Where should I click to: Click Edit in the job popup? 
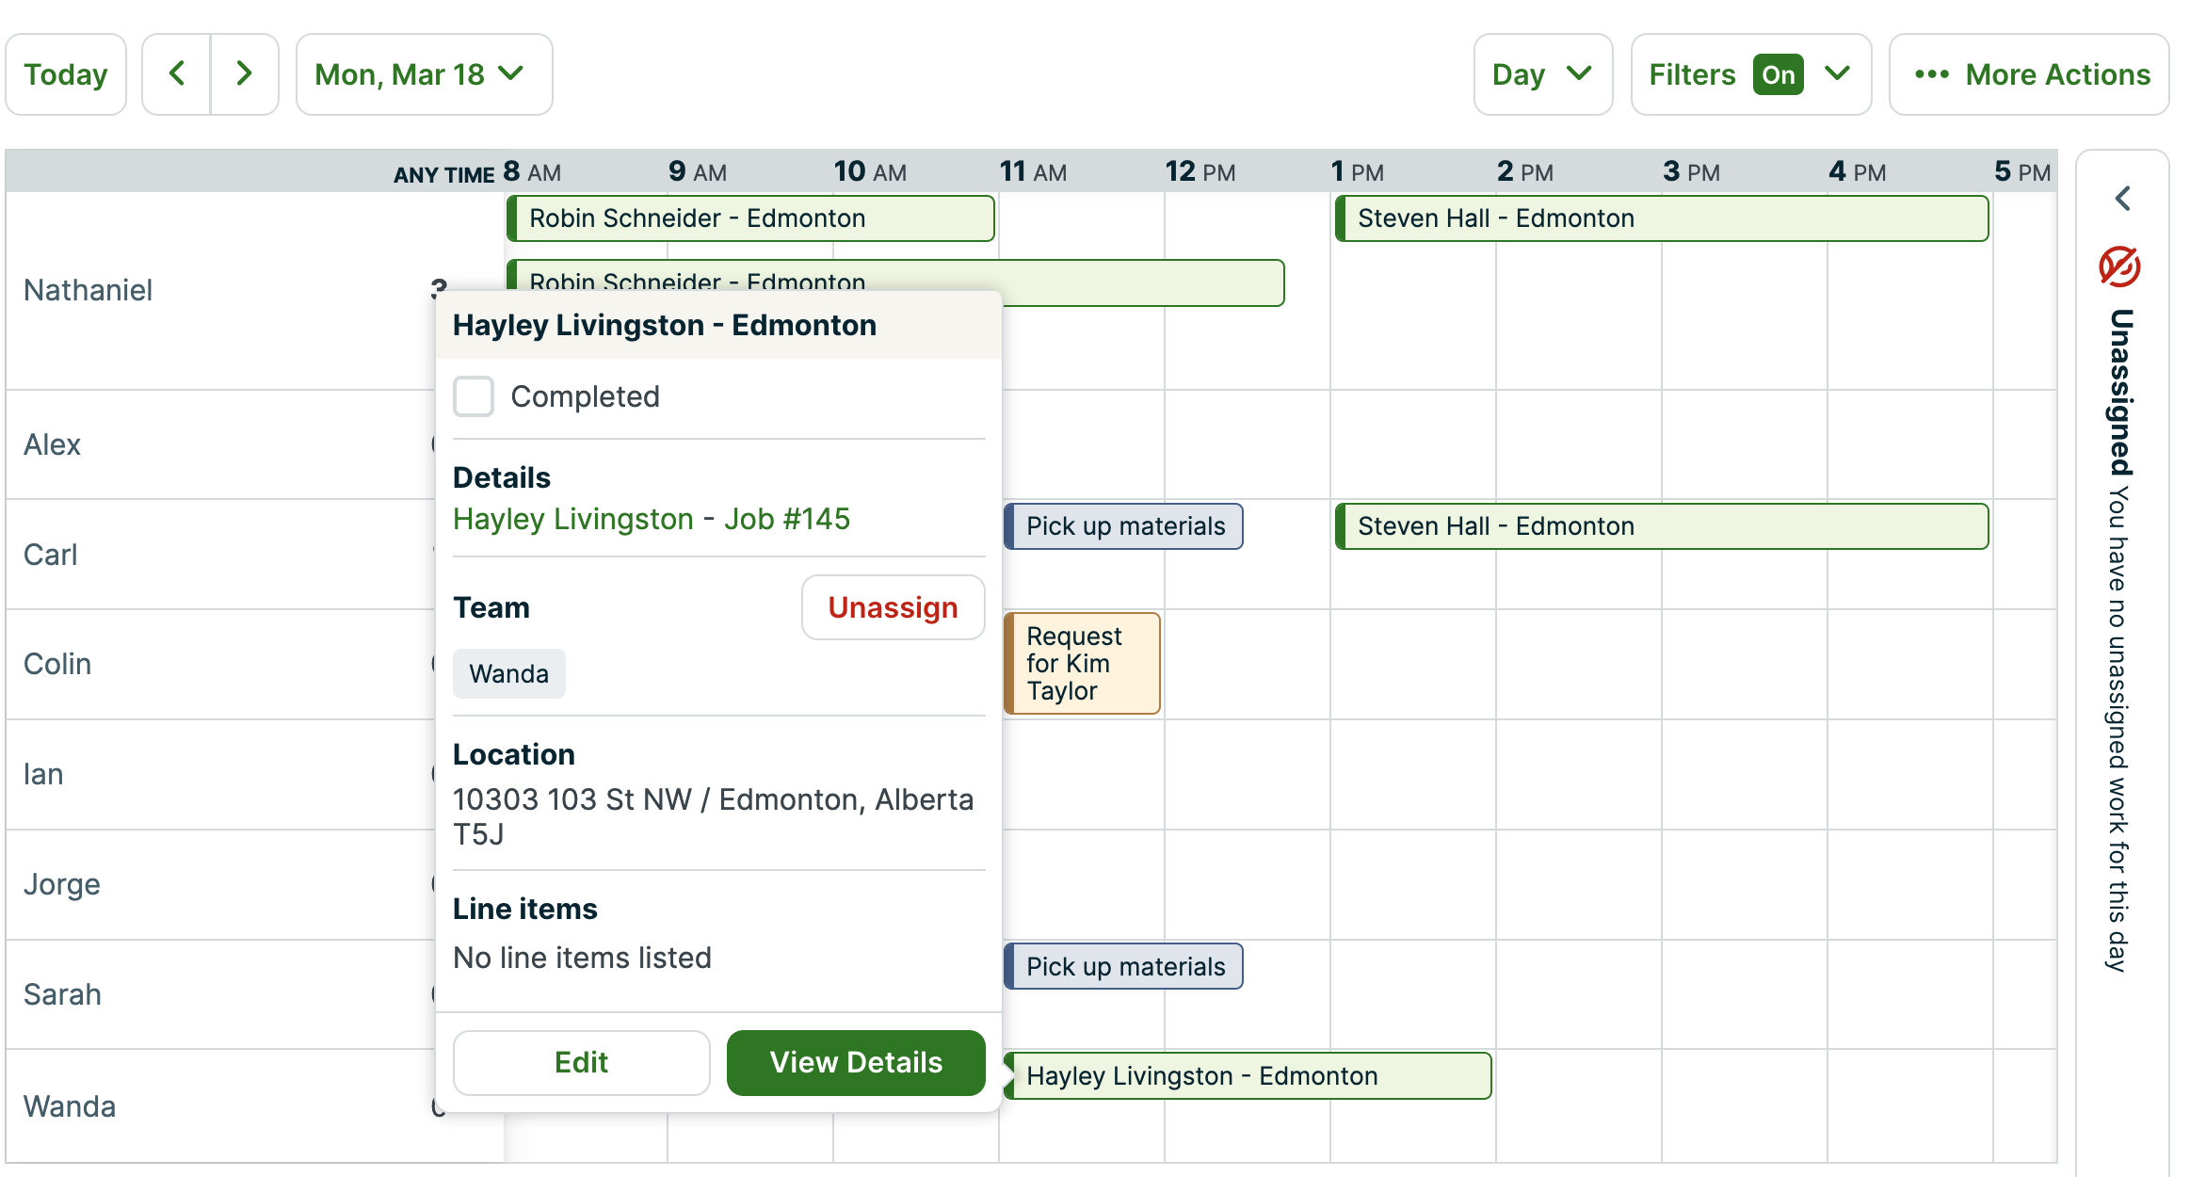click(x=581, y=1062)
